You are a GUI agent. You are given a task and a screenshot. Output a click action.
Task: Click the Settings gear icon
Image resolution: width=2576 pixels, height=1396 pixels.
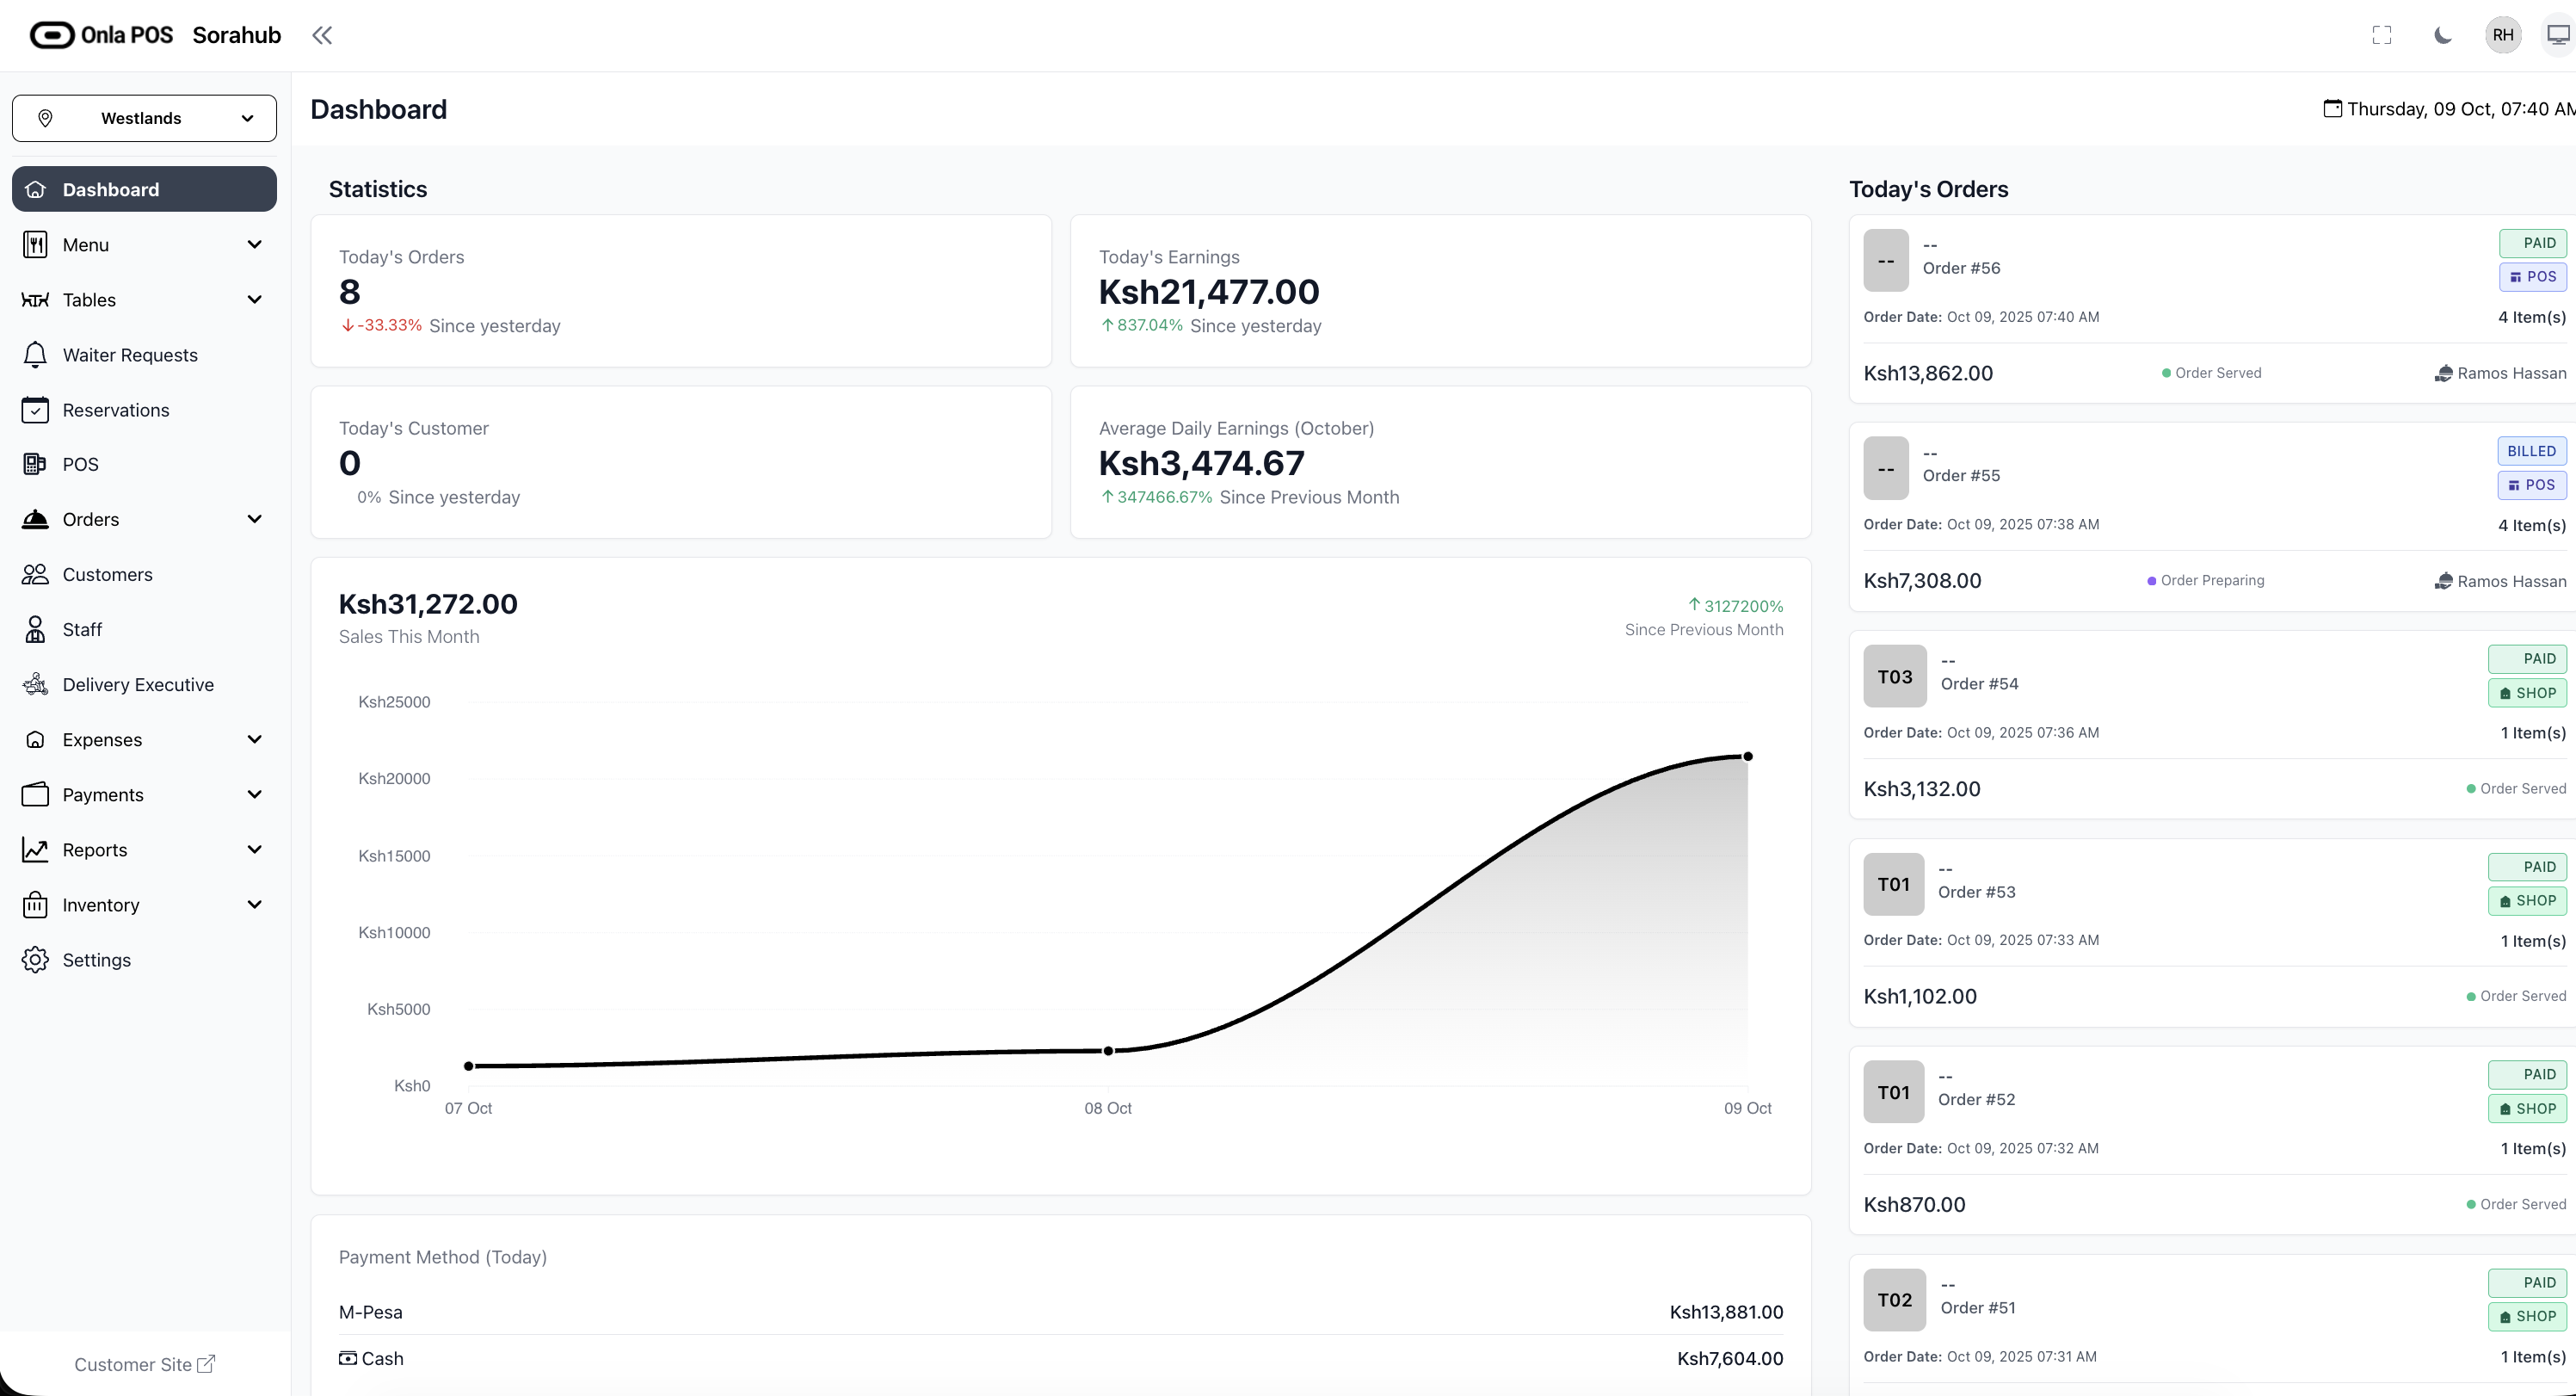click(x=35, y=960)
